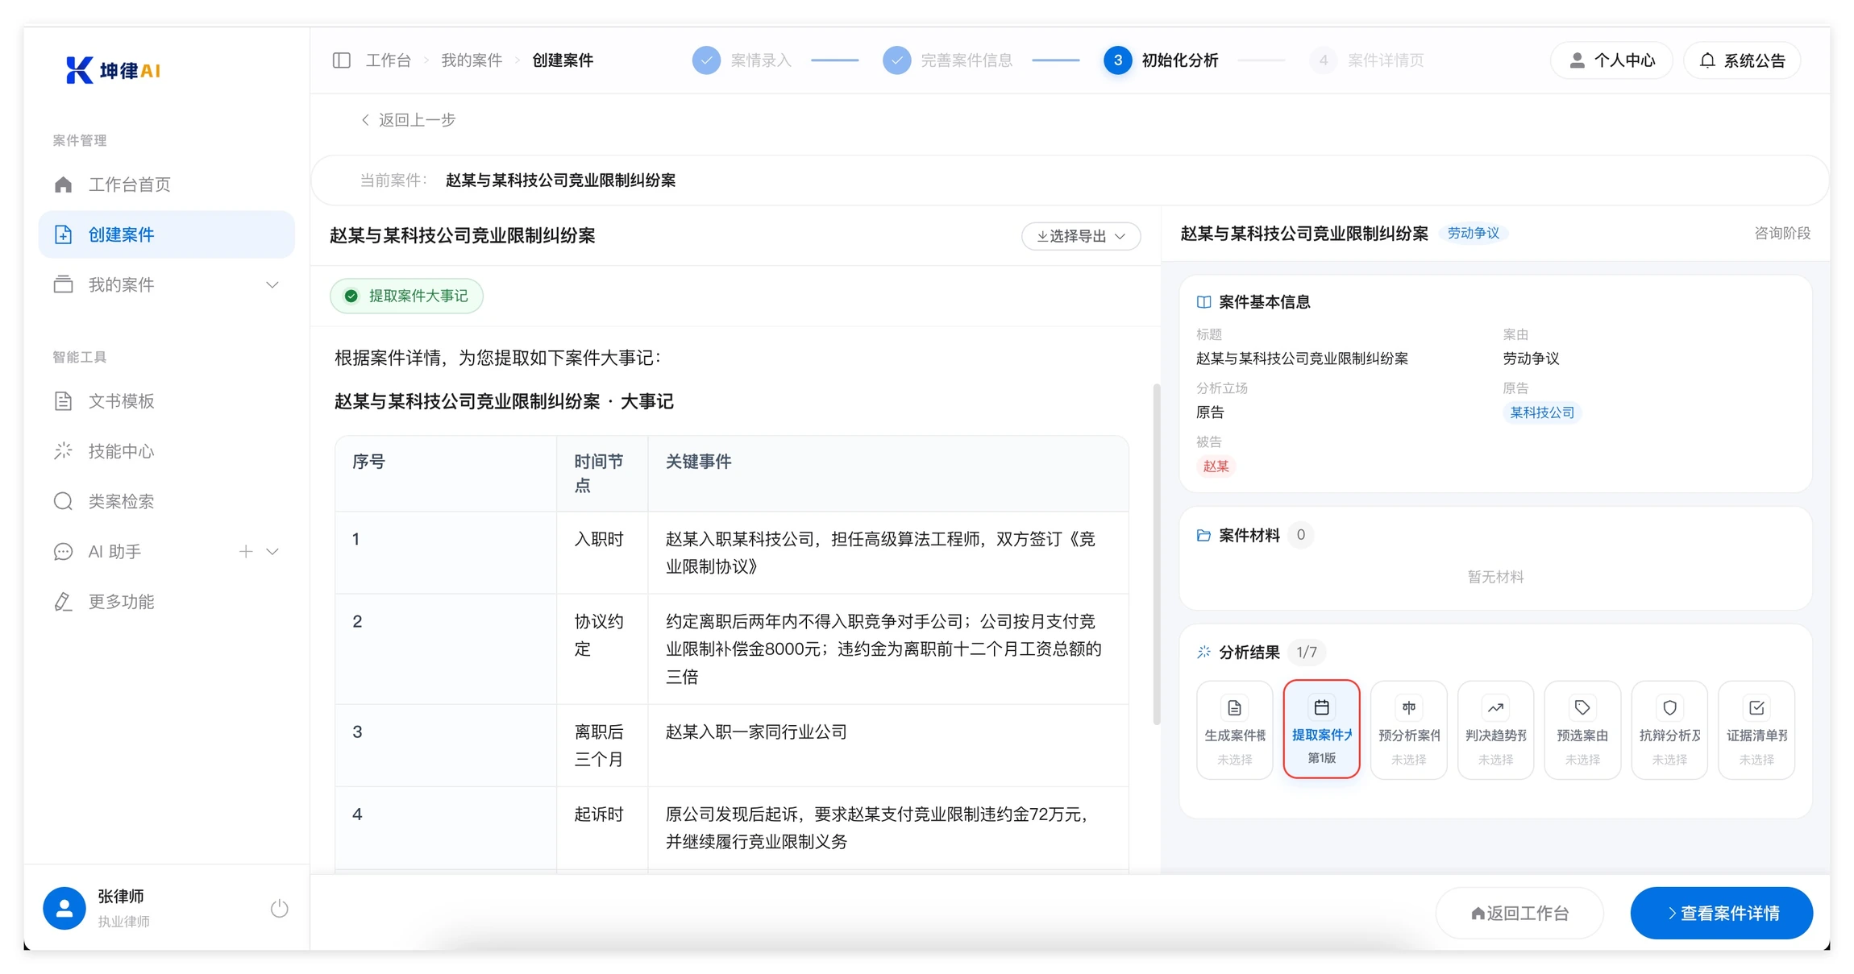Click the 某科技公司 plaintiff tag

coord(1541,412)
